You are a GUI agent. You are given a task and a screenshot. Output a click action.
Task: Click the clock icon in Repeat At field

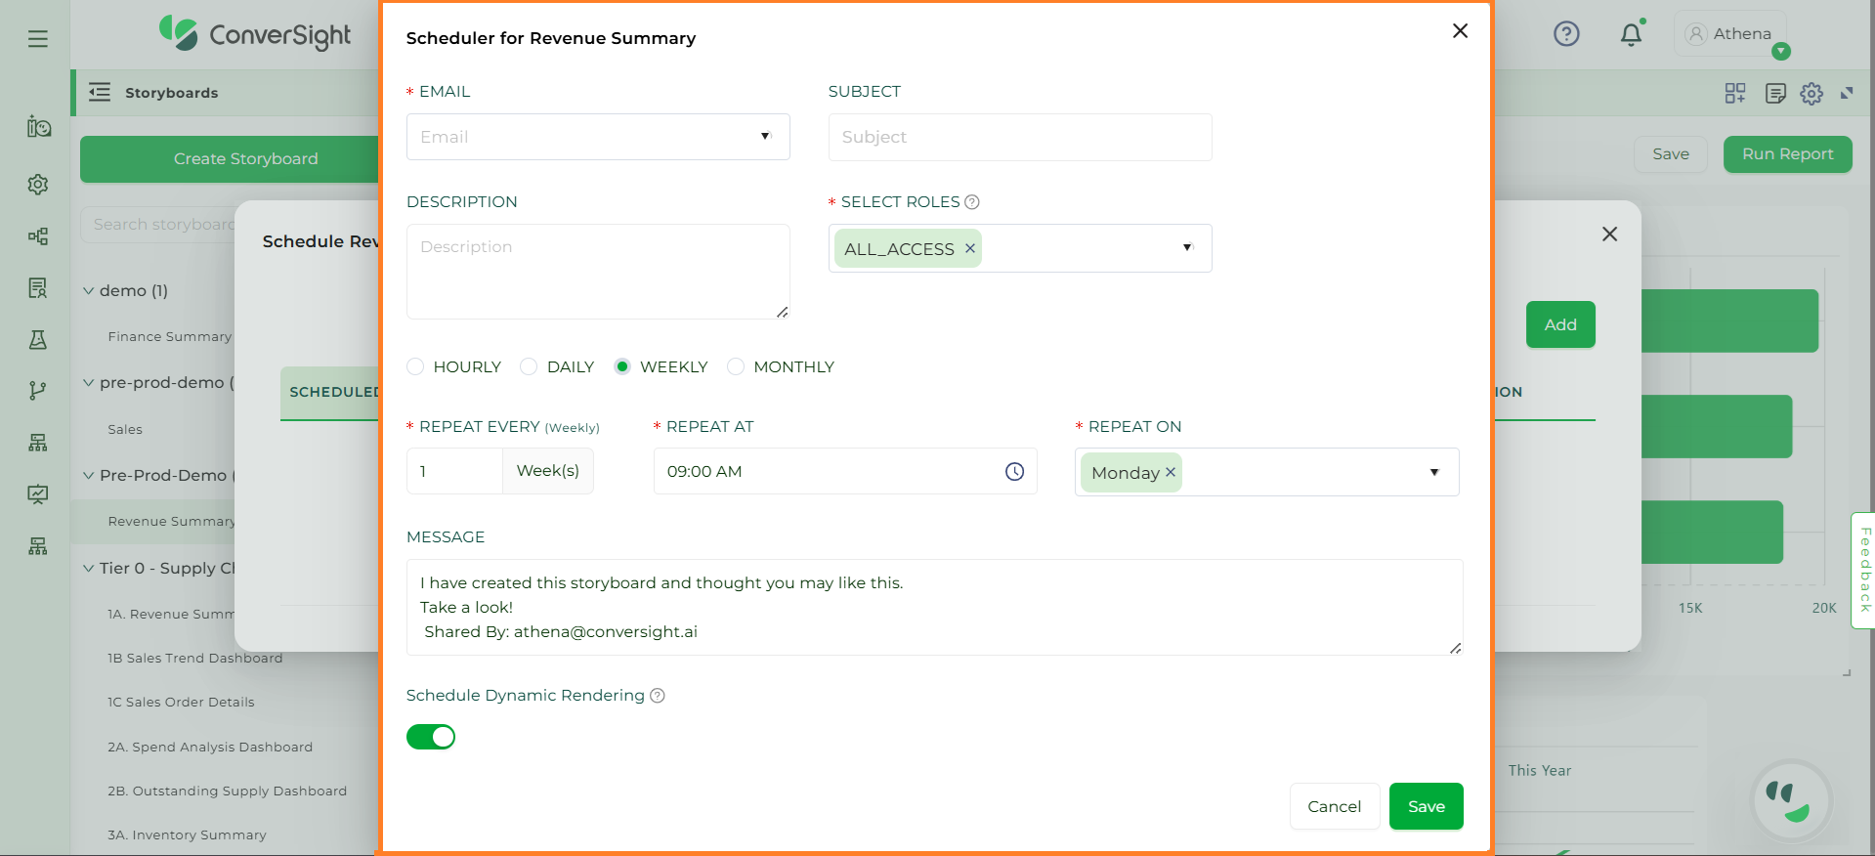(x=1014, y=472)
